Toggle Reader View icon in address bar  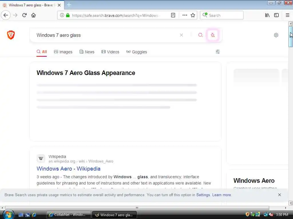coord(173,15)
